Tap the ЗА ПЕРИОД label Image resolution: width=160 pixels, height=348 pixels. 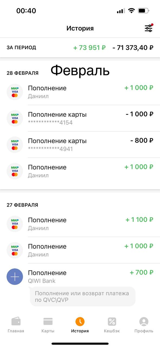[21, 48]
